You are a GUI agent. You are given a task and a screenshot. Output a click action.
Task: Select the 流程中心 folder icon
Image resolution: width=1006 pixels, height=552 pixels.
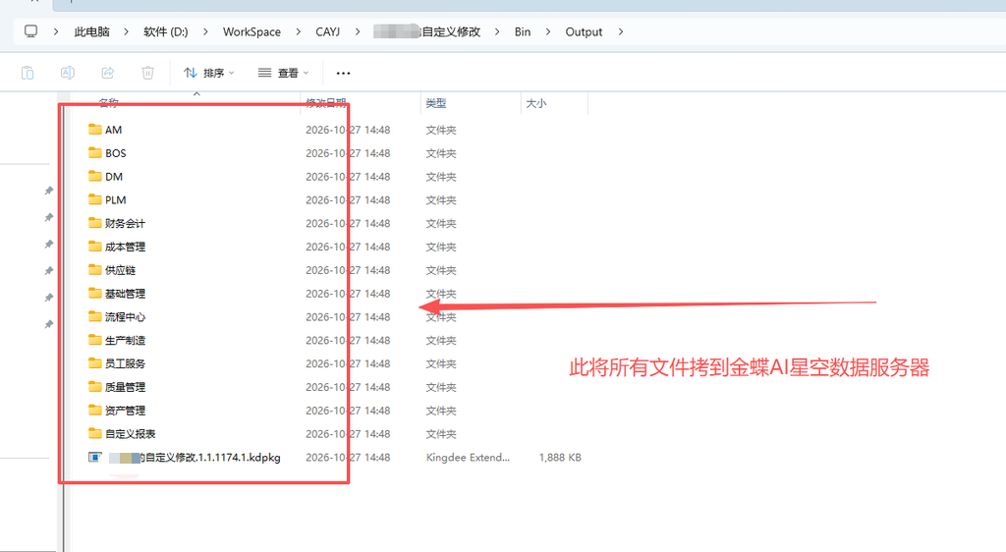click(95, 316)
